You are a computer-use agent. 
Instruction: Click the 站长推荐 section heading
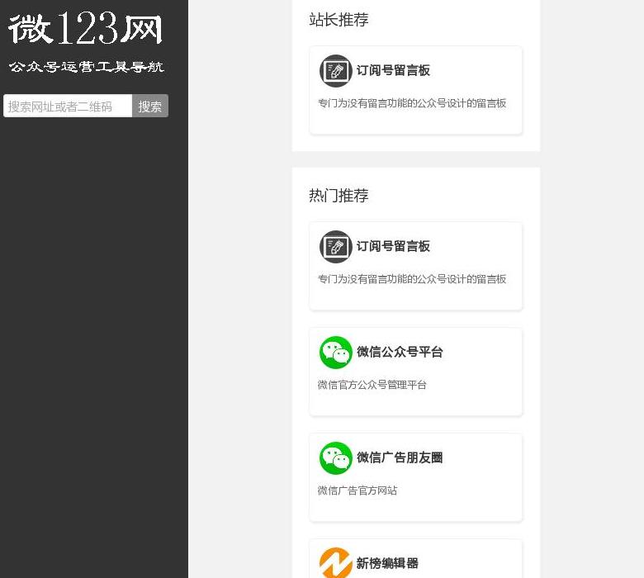[x=339, y=20]
